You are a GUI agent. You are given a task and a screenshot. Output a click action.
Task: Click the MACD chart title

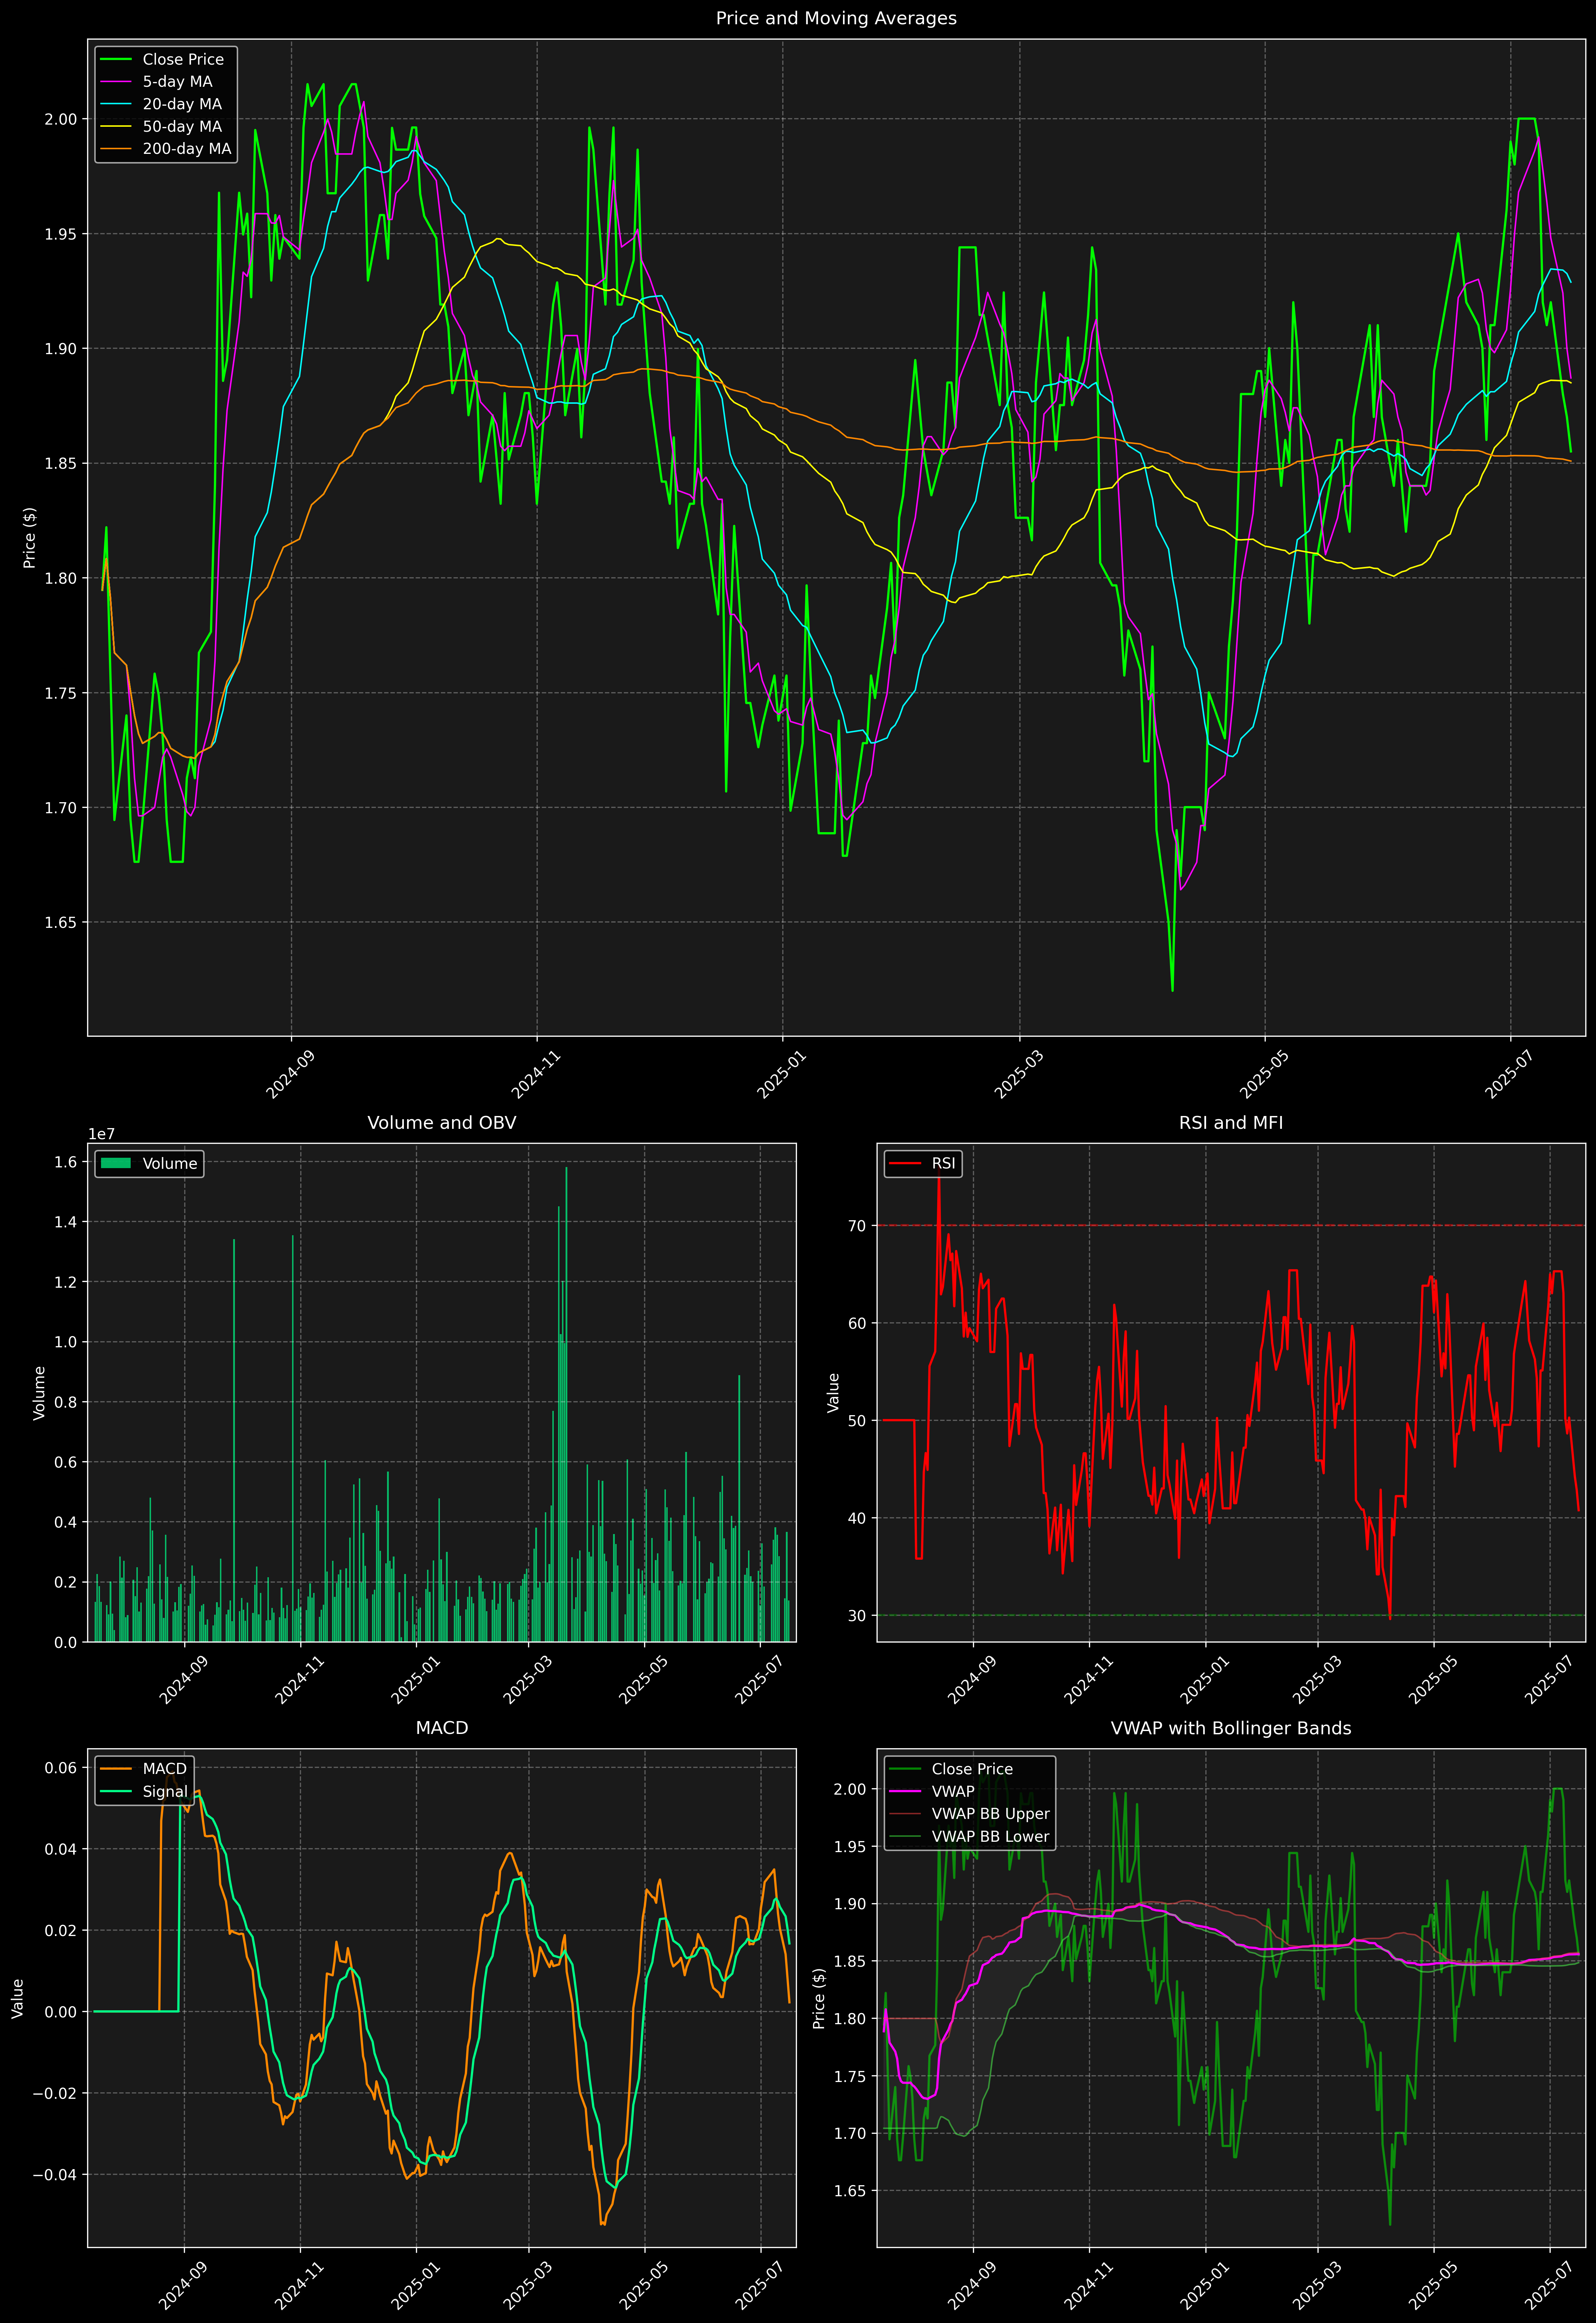pyautogui.click(x=442, y=1728)
